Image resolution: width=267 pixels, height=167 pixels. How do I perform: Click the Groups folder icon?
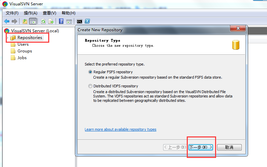point(13,51)
